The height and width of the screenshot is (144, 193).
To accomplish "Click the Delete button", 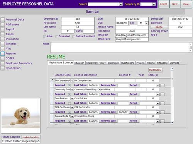I will [x=164, y=4].
